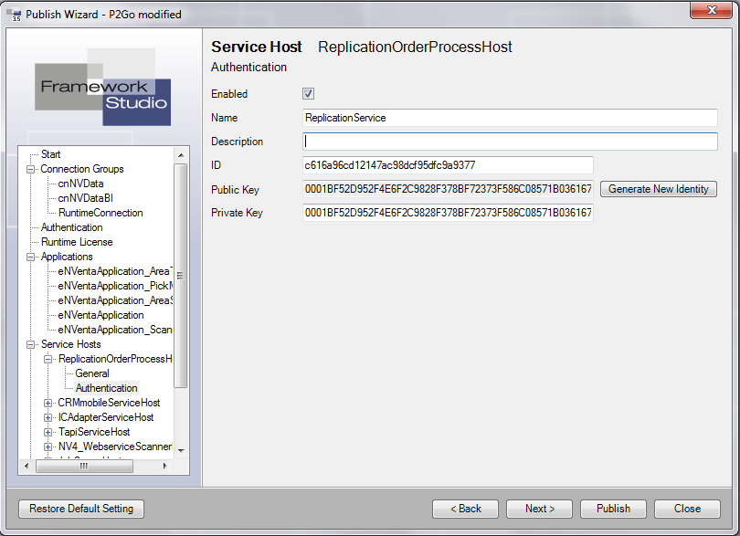Click the Restore Default Setting button
Screen dimensions: 740x536
click(81, 509)
